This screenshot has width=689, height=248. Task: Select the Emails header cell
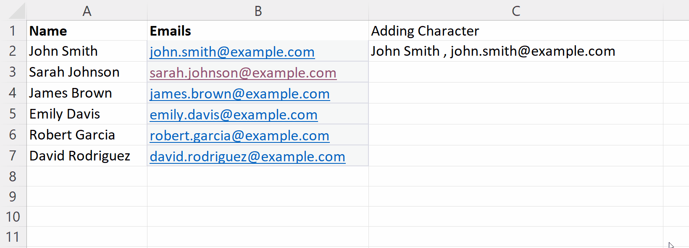258,31
